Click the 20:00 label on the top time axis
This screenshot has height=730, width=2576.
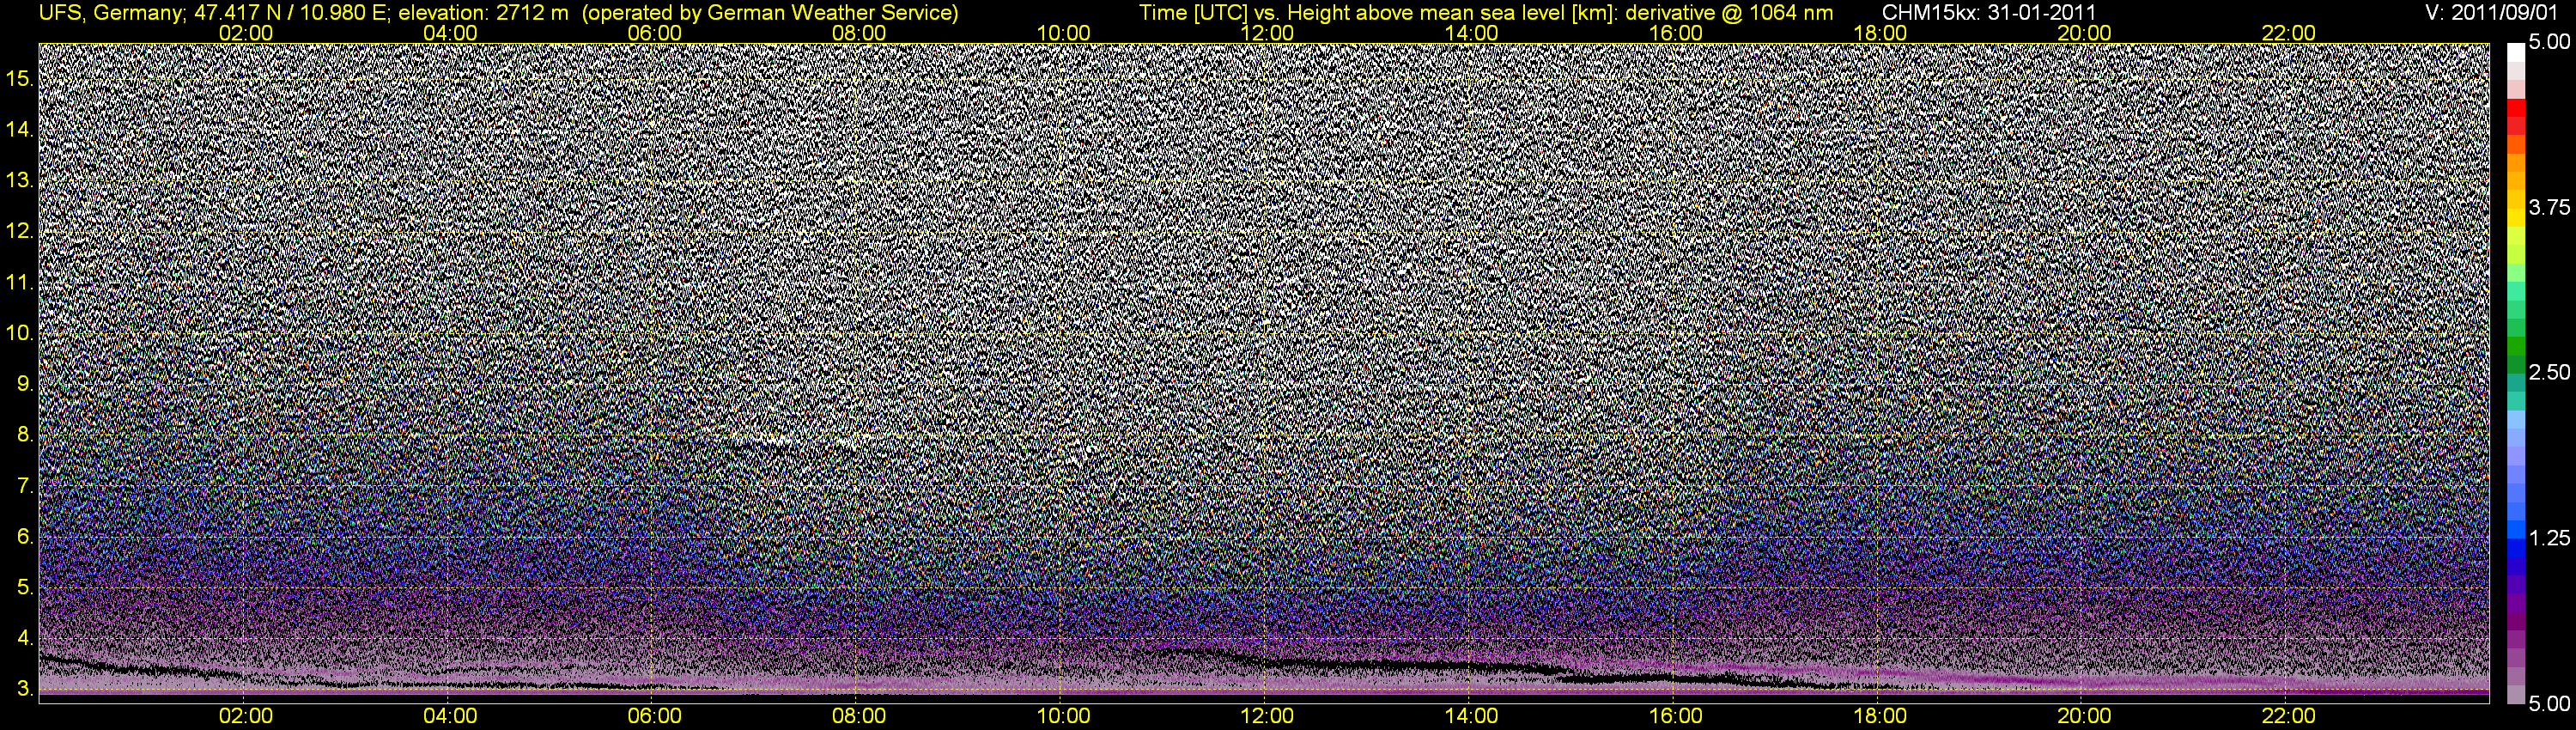(2084, 33)
